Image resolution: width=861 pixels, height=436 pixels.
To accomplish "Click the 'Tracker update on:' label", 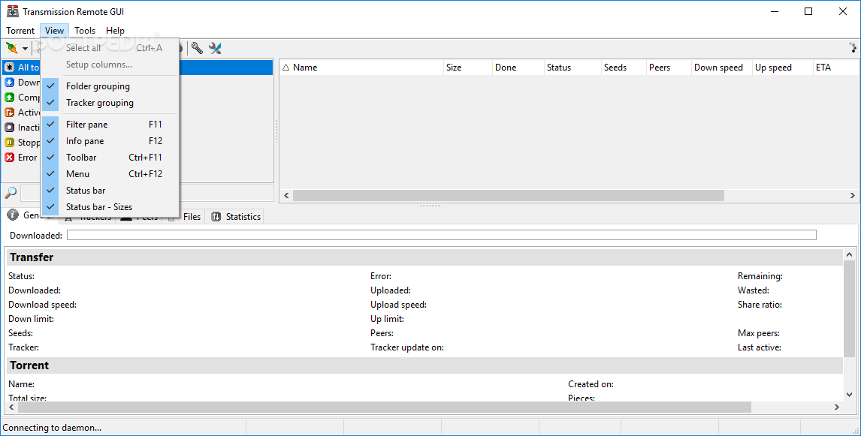I will click(x=407, y=347).
